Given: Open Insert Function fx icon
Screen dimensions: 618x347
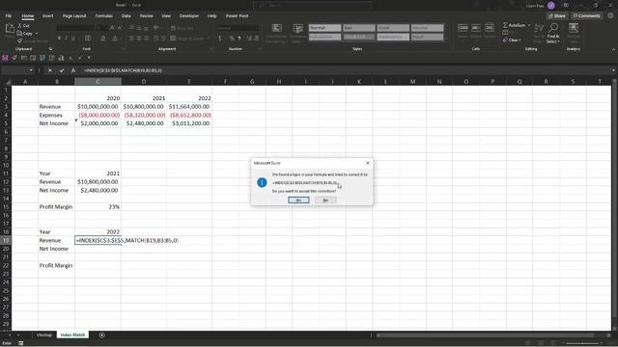Looking at the screenshot, I should pyautogui.click(x=73, y=70).
